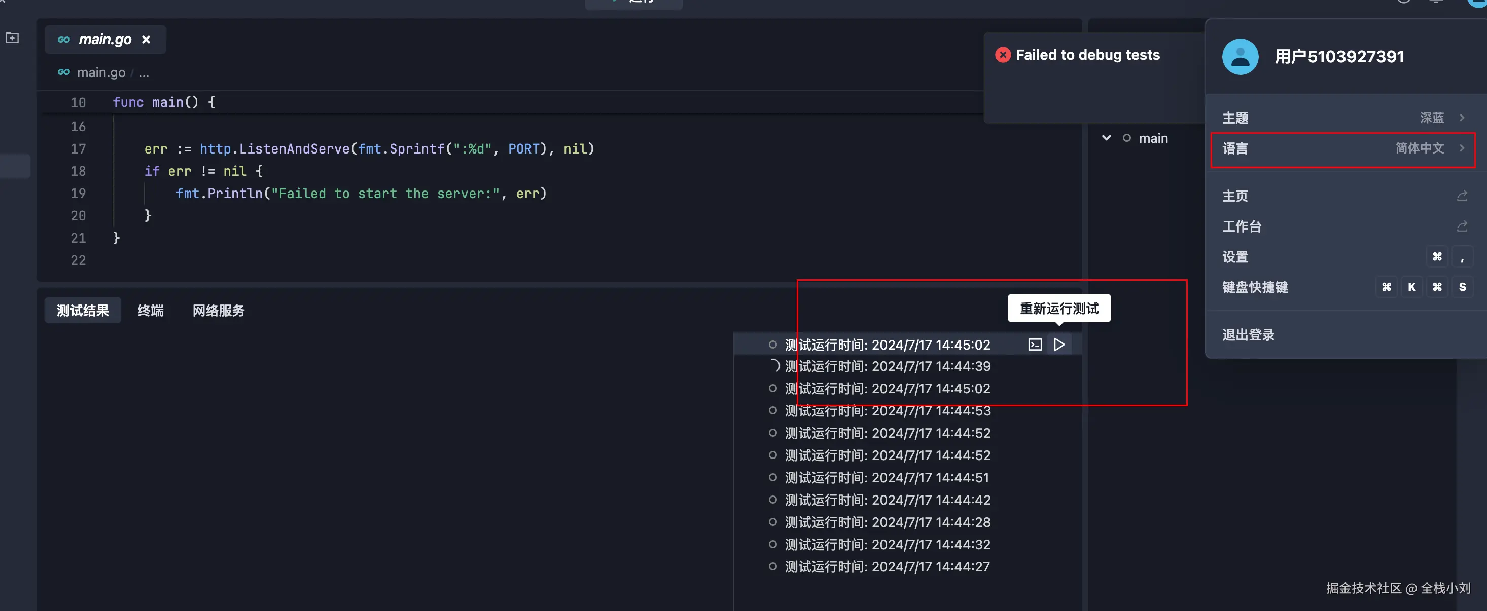Viewport: 1487px width, 611px height.
Task: Close the main.go tab
Action: (146, 39)
